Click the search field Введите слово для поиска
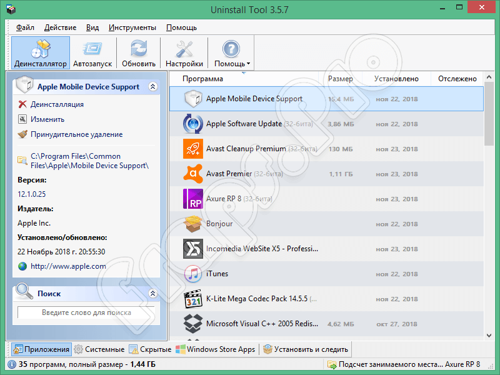The height and width of the screenshot is (375, 500). click(x=86, y=312)
